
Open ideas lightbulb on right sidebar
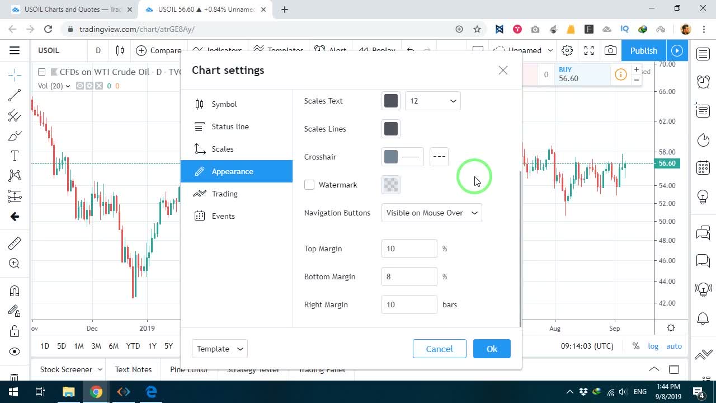point(703,197)
